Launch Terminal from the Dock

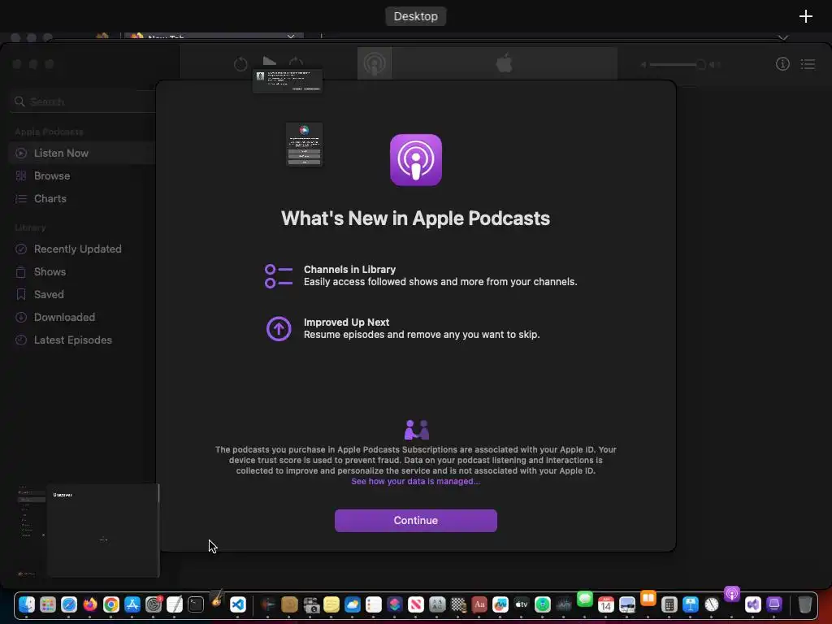click(x=196, y=604)
